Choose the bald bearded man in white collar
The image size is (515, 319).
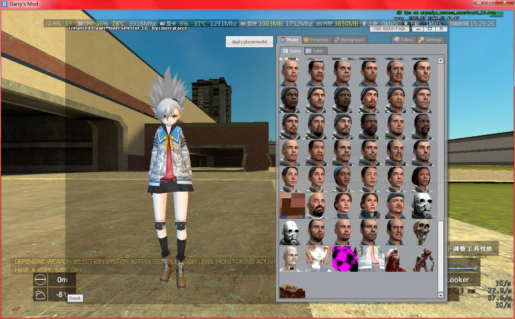pos(318,206)
